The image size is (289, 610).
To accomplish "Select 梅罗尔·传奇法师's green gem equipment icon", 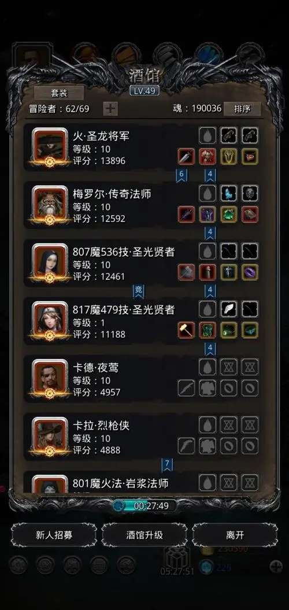I will [229, 215].
